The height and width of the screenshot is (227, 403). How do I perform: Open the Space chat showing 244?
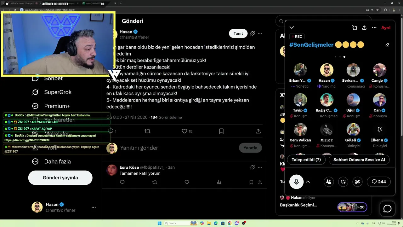[379, 182]
